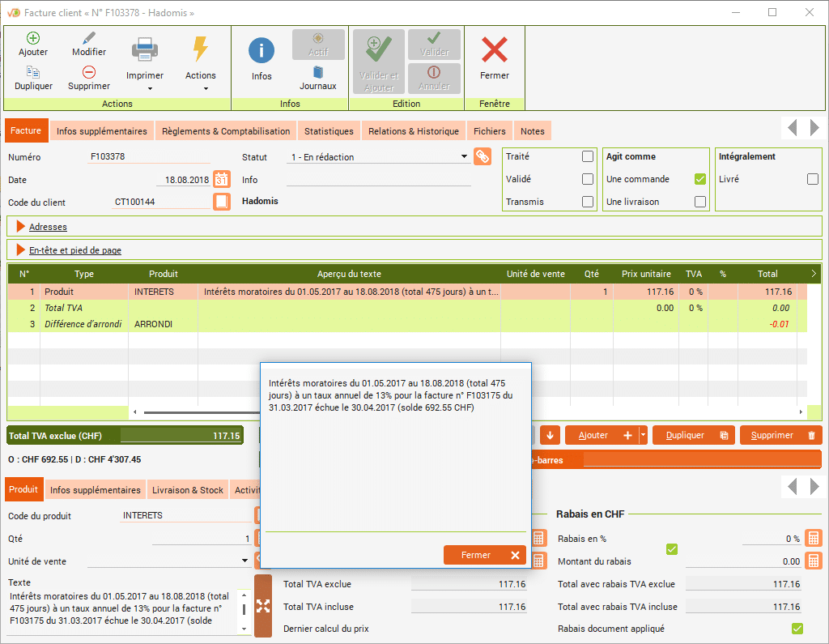Image resolution: width=829 pixels, height=644 pixels.
Task: Open the Statut dropdown
Action: pos(464,157)
